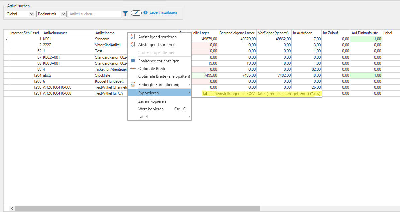Click the 'Verfügbar (gesamt)' column header
Image resolution: width=400 pixels, height=212 pixels.
pyautogui.click(x=274, y=33)
